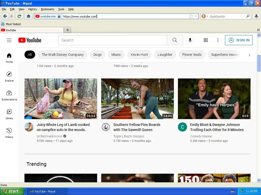Viewport: 261px width, 195px height.
Task: Open the YouTube apps grid icon
Action: tap(206, 40)
